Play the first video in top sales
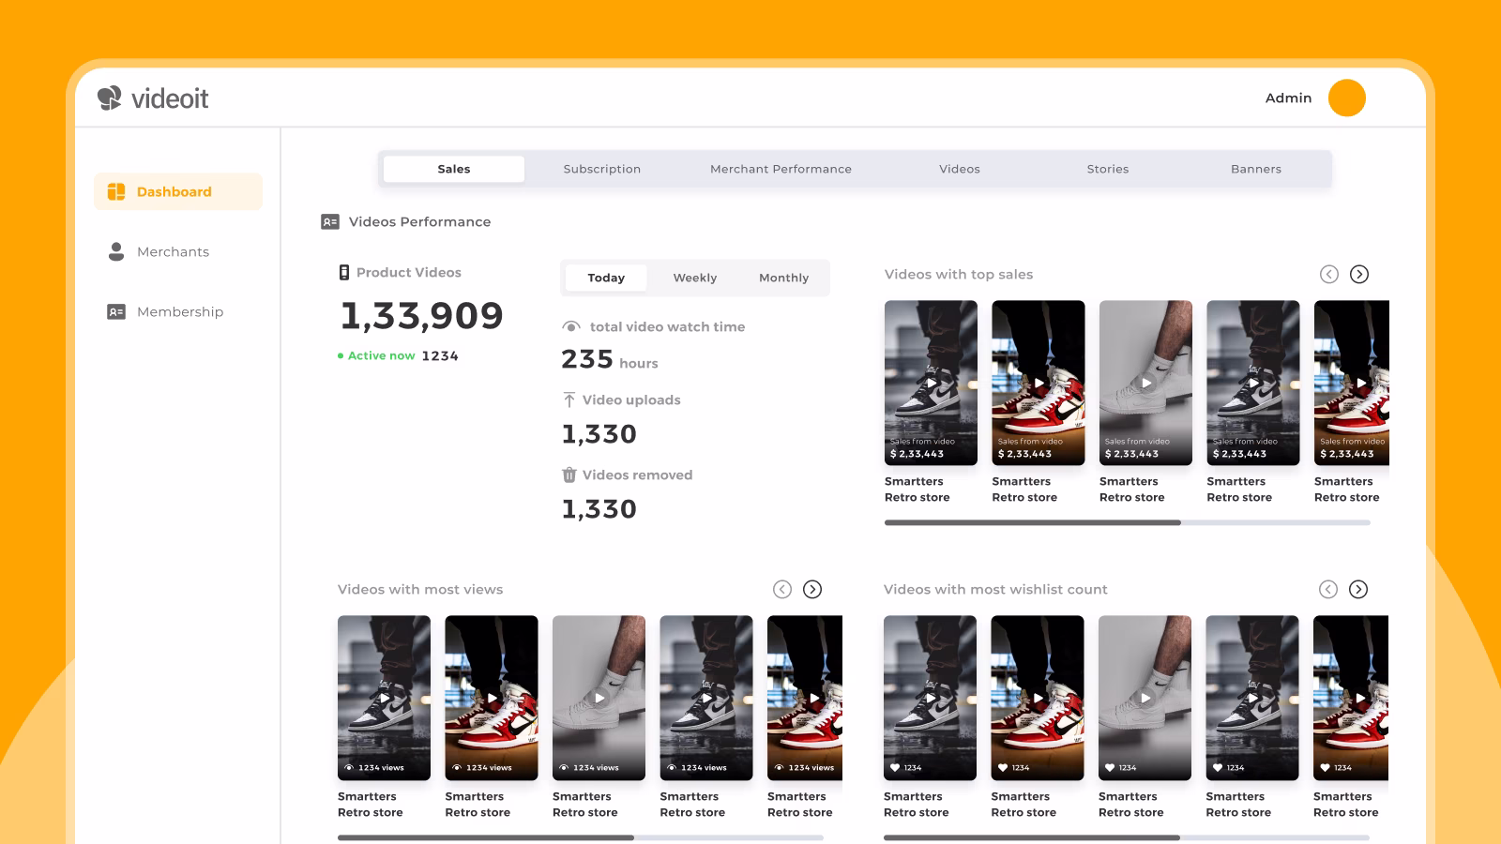This screenshot has width=1501, height=844. point(931,383)
